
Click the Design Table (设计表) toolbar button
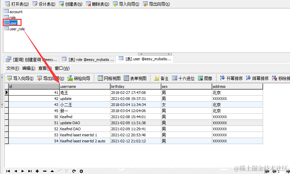(x=44, y=4)
